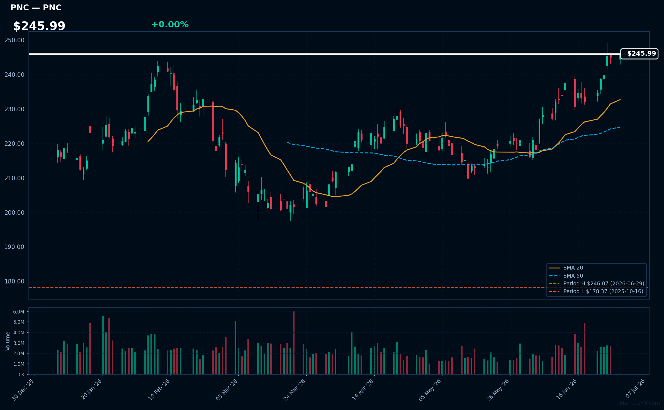
Task: Click the 20 Jan '26 date label
Action: pos(91,390)
